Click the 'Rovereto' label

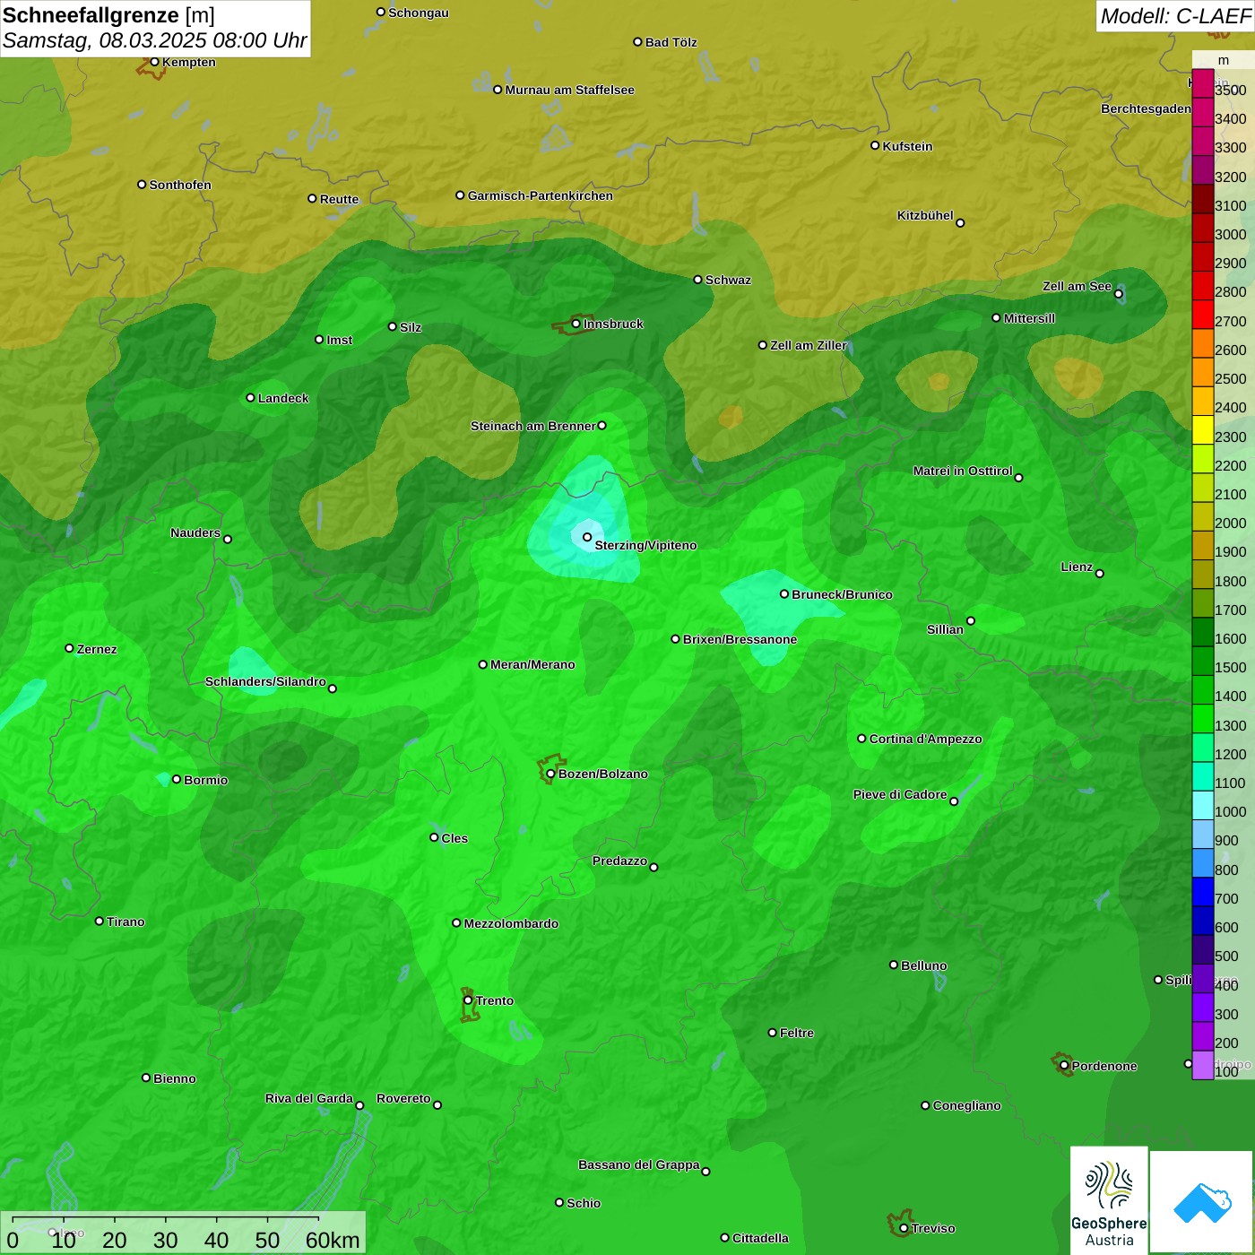403,1098
